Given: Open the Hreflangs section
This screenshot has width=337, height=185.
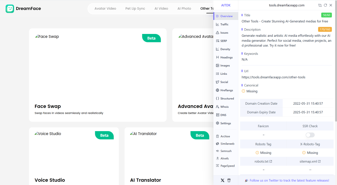Looking at the screenshot, I should 226,90.
